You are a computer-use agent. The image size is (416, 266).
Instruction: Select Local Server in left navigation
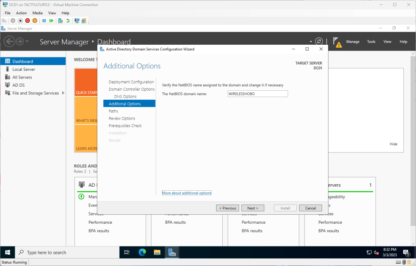pyautogui.click(x=24, y=70)
